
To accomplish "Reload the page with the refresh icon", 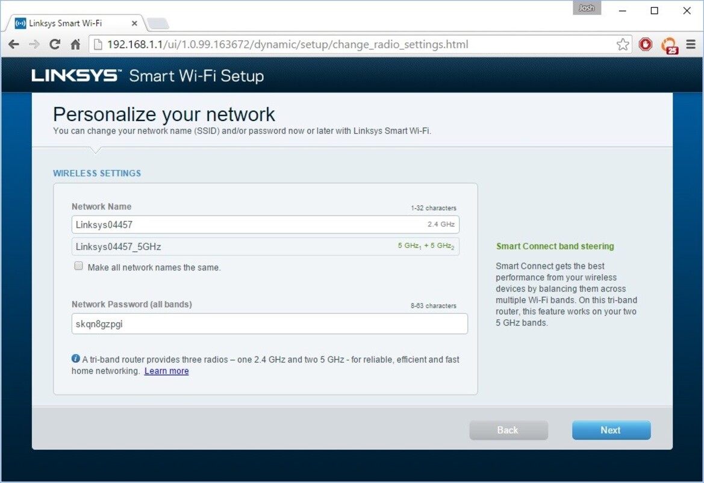I will click(x=55, y=44).
